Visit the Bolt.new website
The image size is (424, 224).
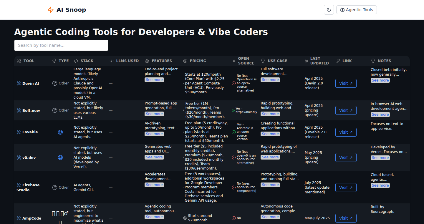(x=346, y=110)
